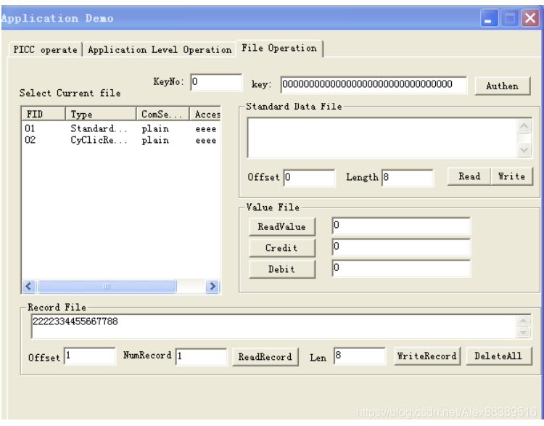Click the Standard Data File scroll up arrow
544x426 pixels.
coord(524,126)
